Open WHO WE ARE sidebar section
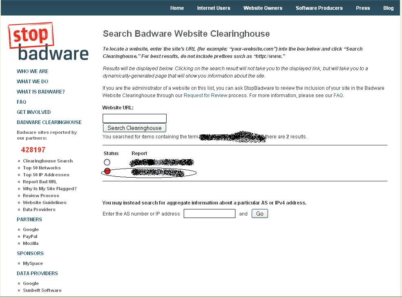Viewport: 402px width, 298px height. (33, 71)
